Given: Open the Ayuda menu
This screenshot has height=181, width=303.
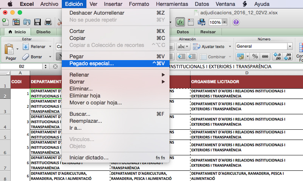Looking at the screenshot, I should 262,4.
